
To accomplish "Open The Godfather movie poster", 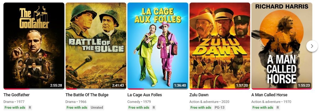I will click(x=34, y=46).
